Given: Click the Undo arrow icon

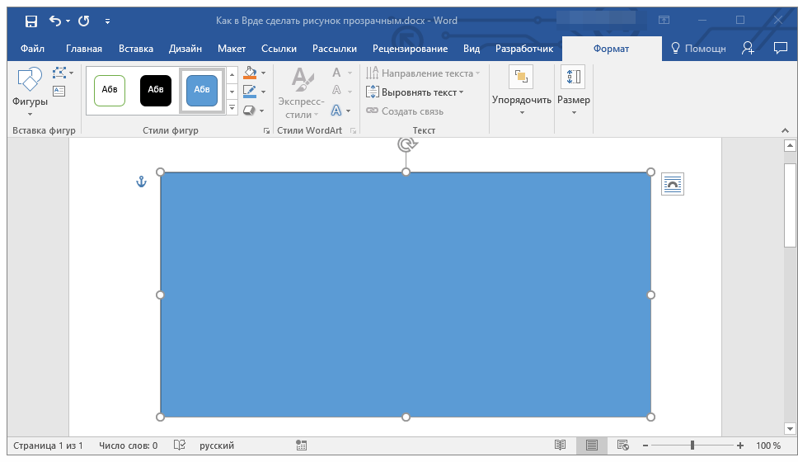Looking at the screenshot, I should pyautogui.click(x=55, y=21).
